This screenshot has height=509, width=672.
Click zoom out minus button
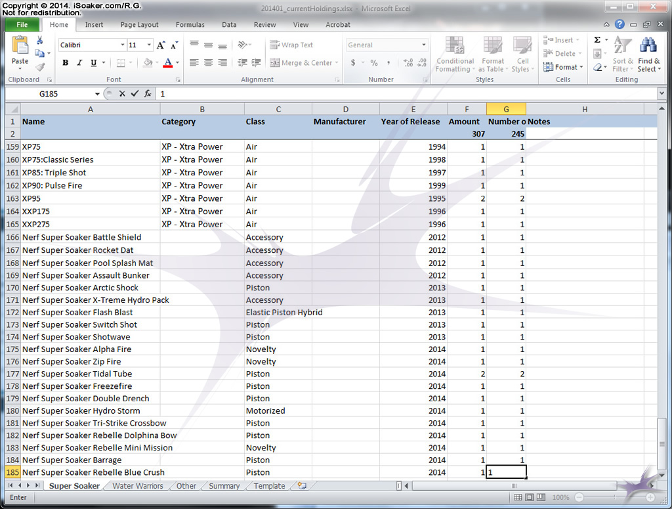[579, 497]
